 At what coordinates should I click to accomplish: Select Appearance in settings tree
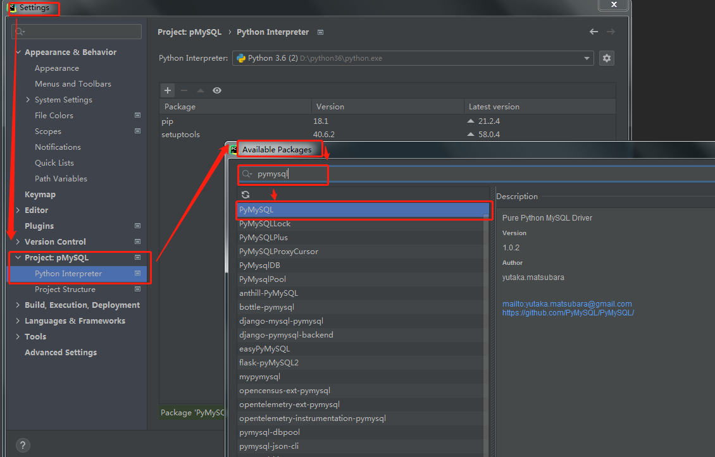(57, 68)
